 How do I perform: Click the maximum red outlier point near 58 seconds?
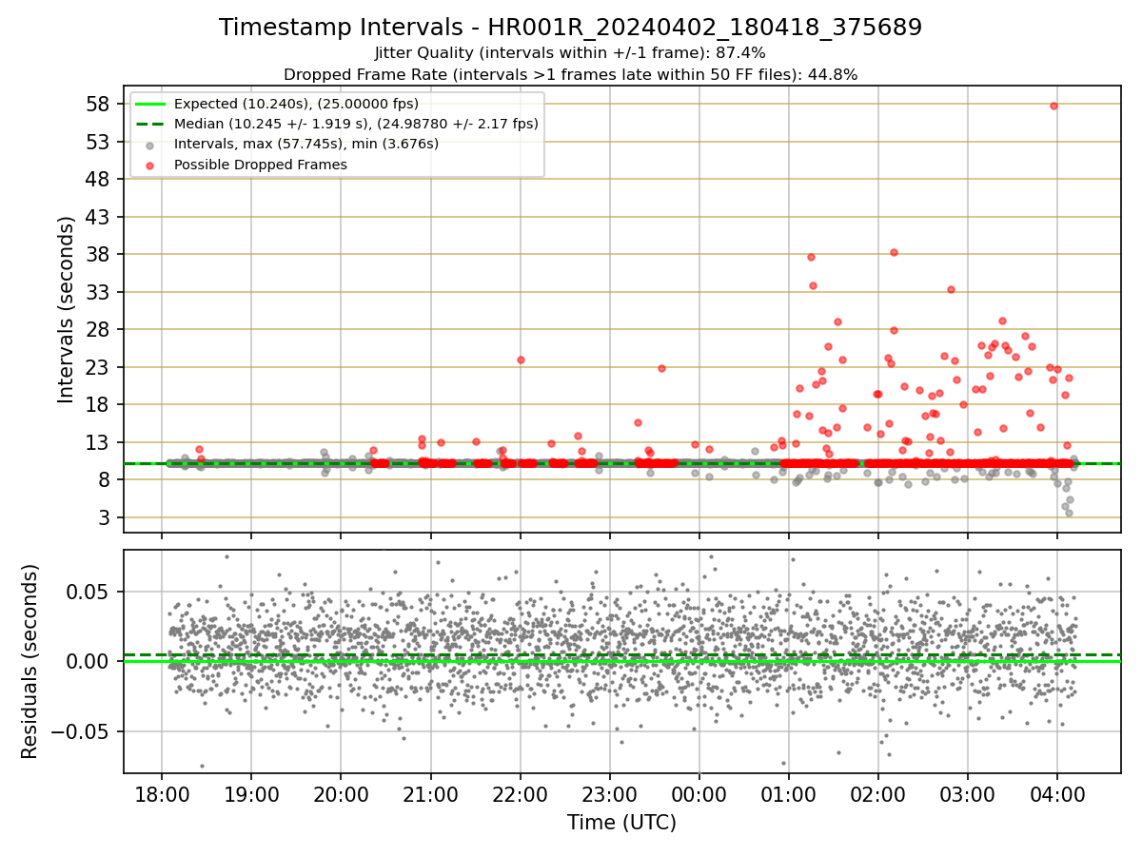pos(1053,106)
